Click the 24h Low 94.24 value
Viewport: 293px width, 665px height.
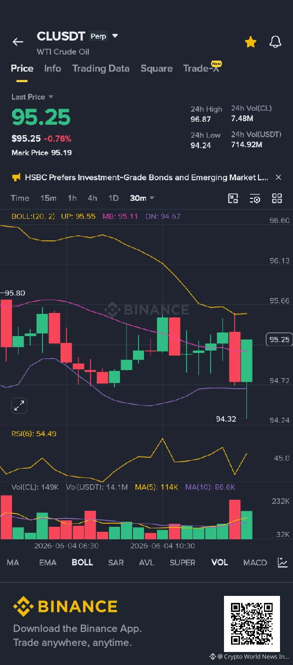click(201, 145)
